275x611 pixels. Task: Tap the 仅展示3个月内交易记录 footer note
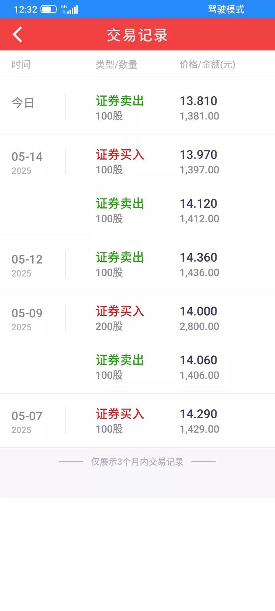[137, 461]
